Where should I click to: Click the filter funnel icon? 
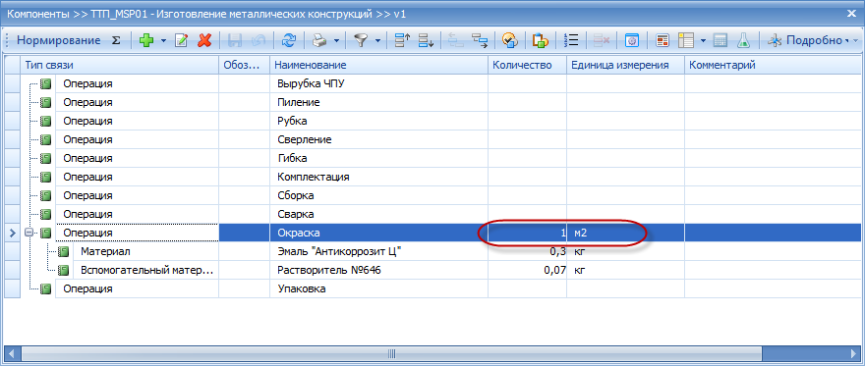[361, 40]
